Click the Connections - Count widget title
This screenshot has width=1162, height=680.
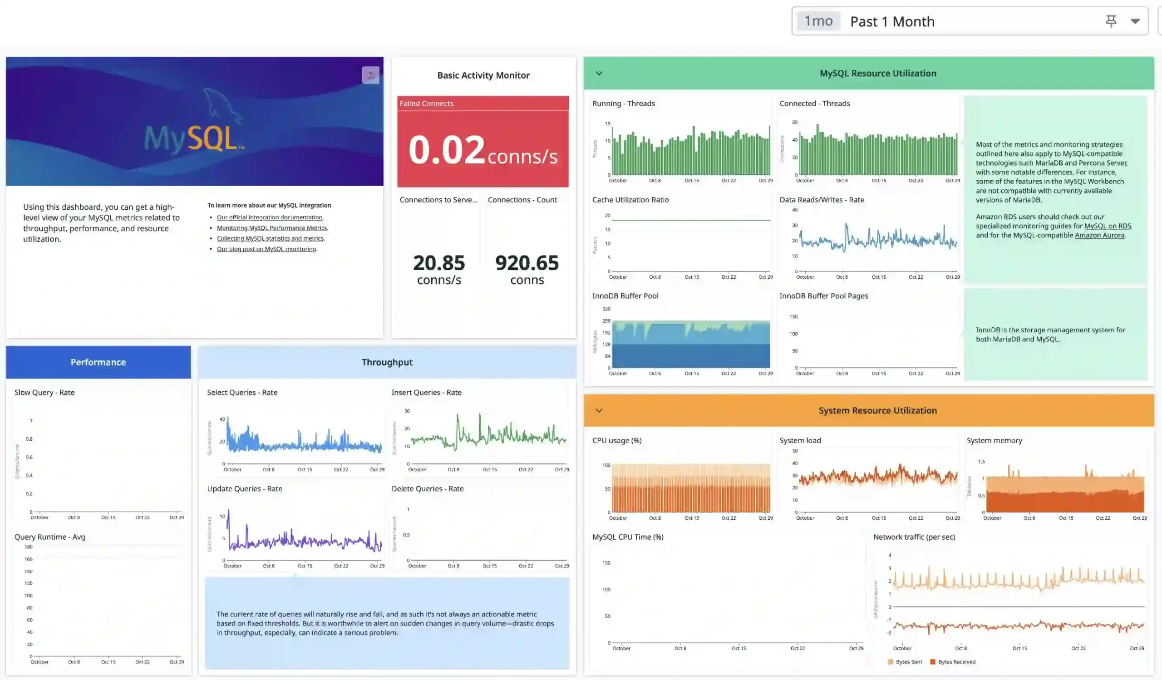522,200
